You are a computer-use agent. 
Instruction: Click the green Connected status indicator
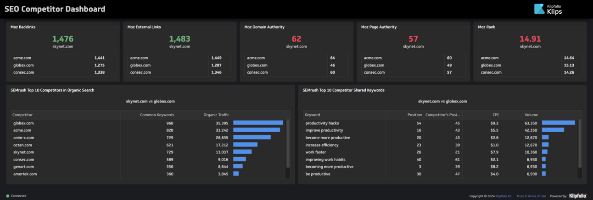(x=8, y=196)
